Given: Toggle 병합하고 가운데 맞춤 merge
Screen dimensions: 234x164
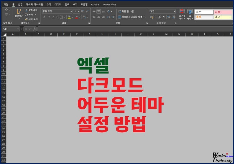Looking at the screenshot, I should (130, 17).
